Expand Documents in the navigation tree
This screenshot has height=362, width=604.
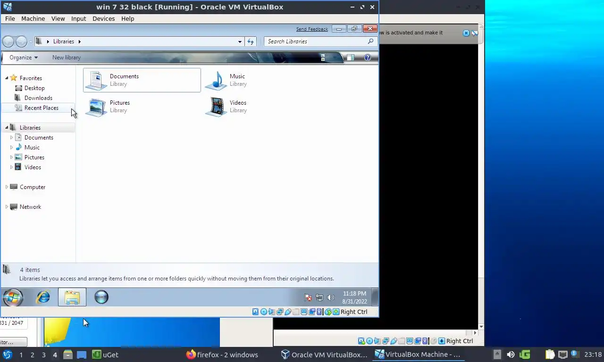(x=11, y=138)
